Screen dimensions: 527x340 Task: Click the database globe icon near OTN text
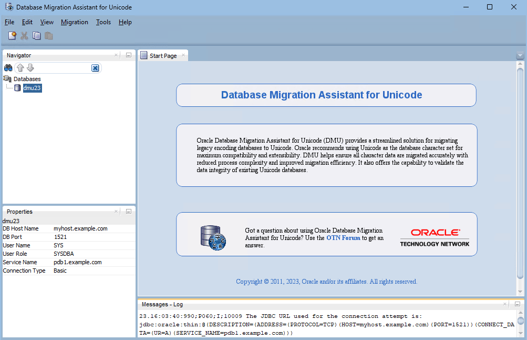coord(213,238)
